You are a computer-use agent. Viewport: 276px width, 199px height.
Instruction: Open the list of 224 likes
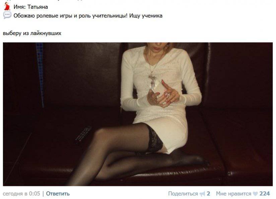point(264,194)
